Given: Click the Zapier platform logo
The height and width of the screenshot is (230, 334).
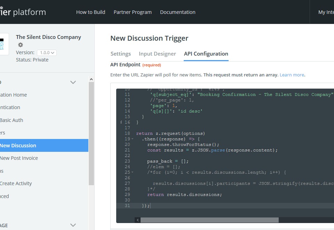Looking at the screenshot, I should tap(23, 12).
